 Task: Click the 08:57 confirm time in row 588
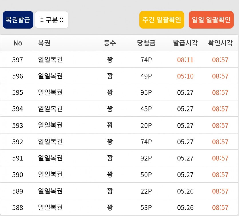[220, 207]
